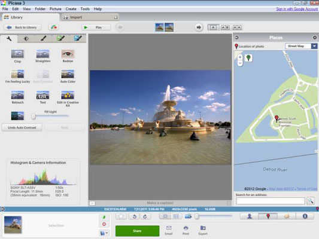Select the A A comparison view

(237, 27)
